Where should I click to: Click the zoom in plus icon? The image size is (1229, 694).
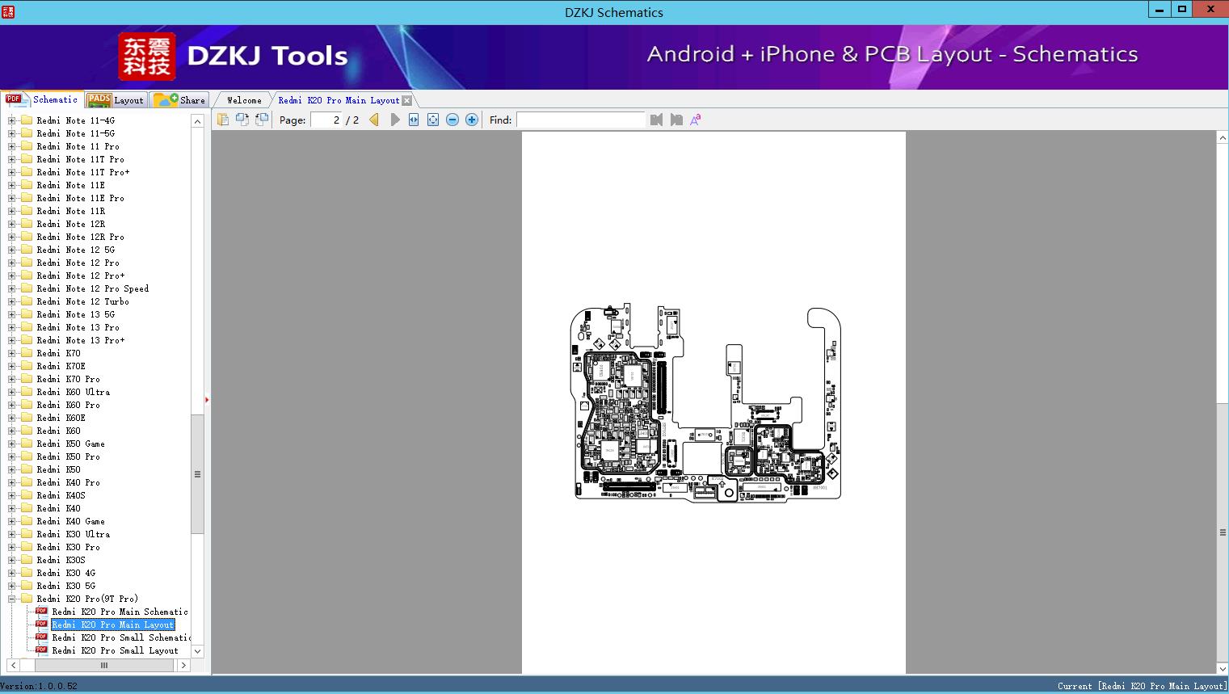point(472,120)
